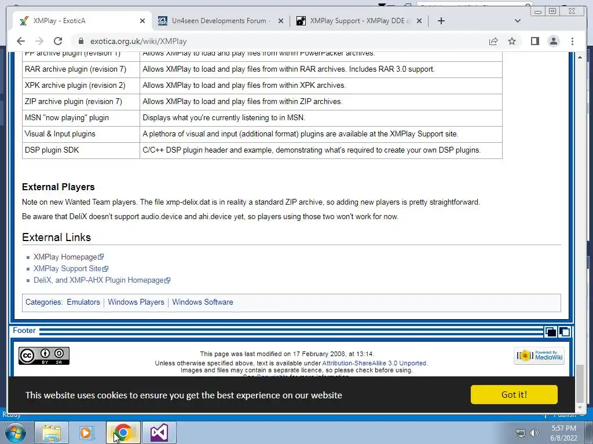Image resolution: width=593 pixels, height=444 pixels.
Task: Click the padlock site info icon
Action: [80, 41]
